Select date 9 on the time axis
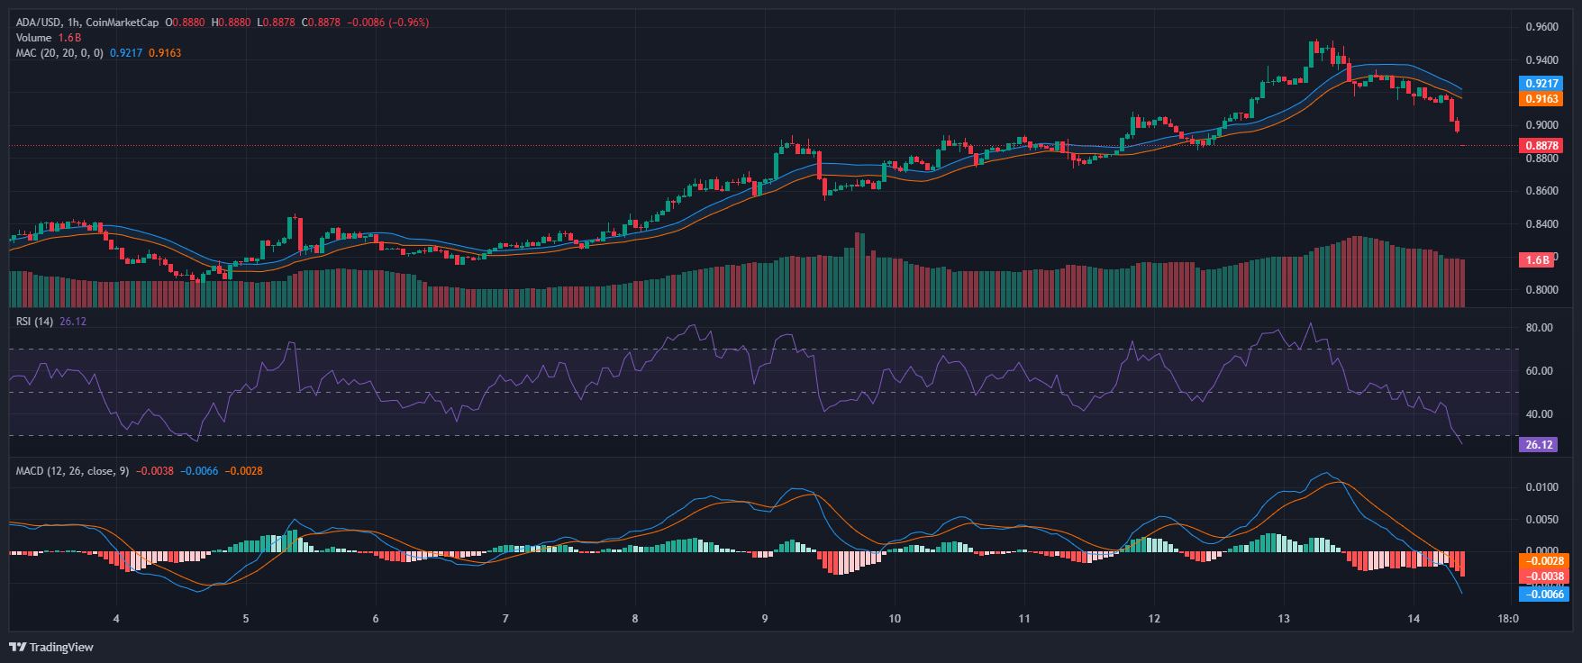Viewport: 1582px width, 663px height. coord(765,619)
